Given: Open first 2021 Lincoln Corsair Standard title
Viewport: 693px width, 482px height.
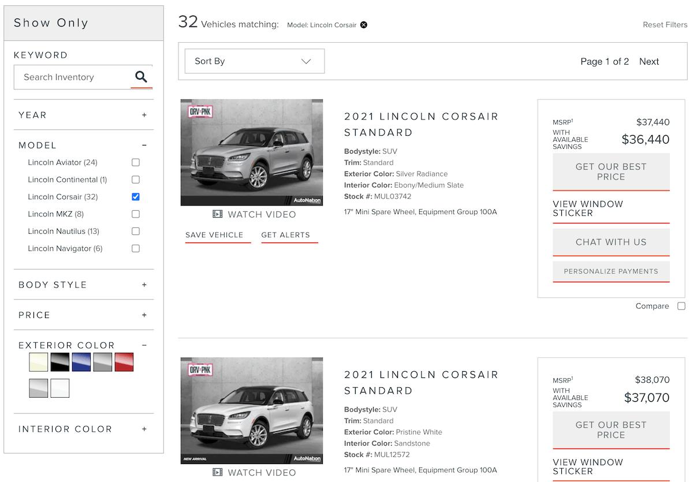Looking at the screenshot, I should (x=421, y=124).
